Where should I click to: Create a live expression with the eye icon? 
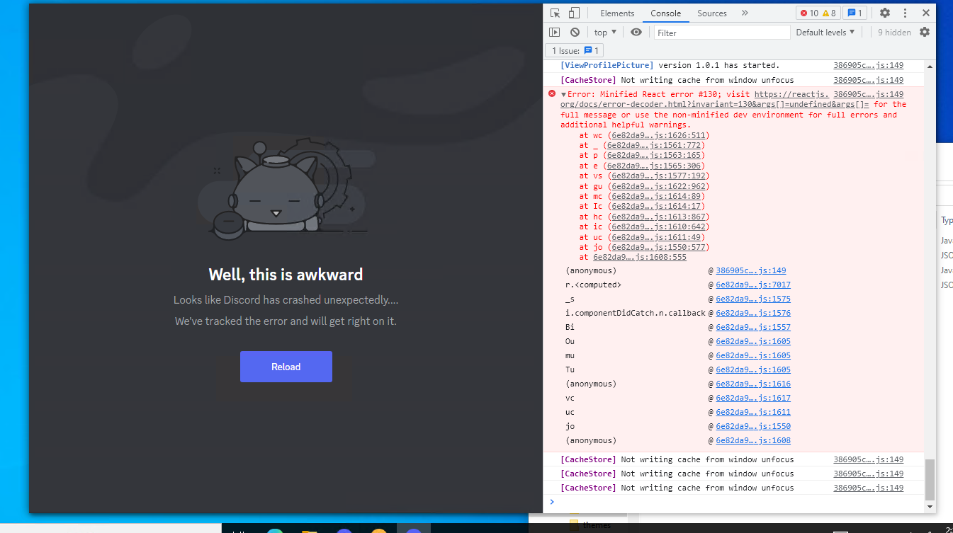tap(636, 32)
